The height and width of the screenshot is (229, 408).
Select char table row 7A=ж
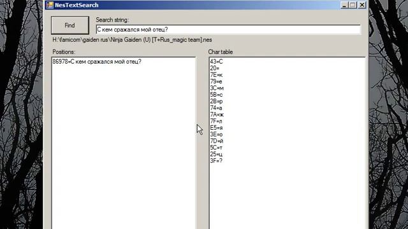[x=217, y=114]
